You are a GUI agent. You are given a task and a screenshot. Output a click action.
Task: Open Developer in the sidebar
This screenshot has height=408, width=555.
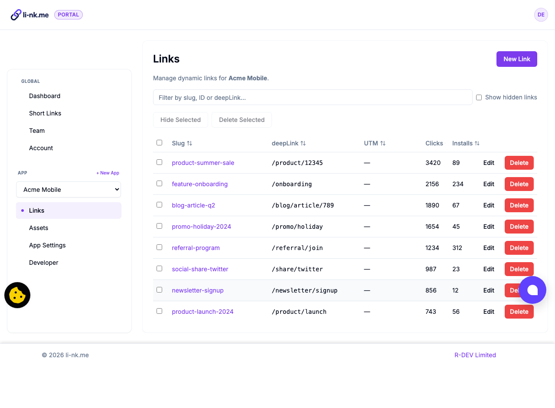[43, 263]
